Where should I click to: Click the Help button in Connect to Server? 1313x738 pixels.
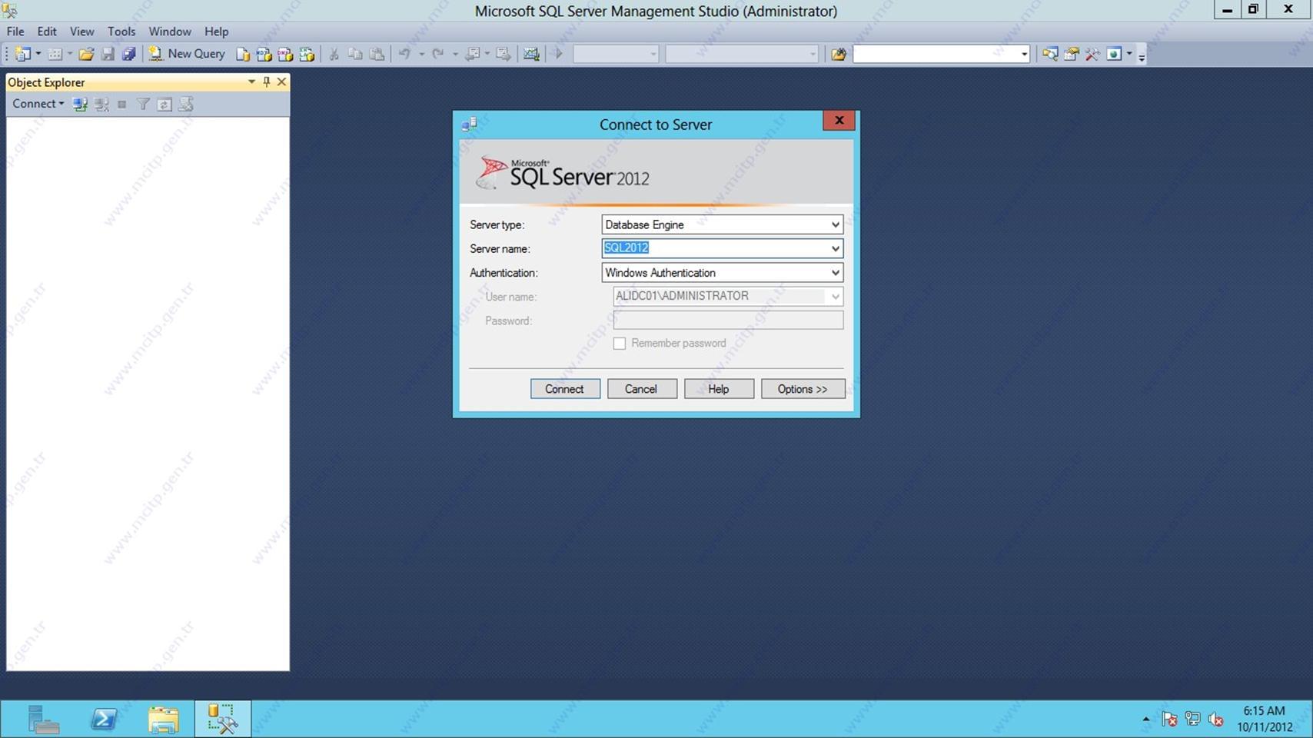tap(719, 389)
